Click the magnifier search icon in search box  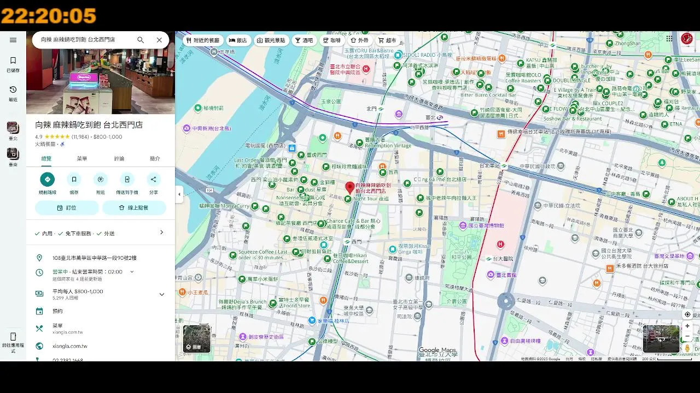click(x=141, y=40)
